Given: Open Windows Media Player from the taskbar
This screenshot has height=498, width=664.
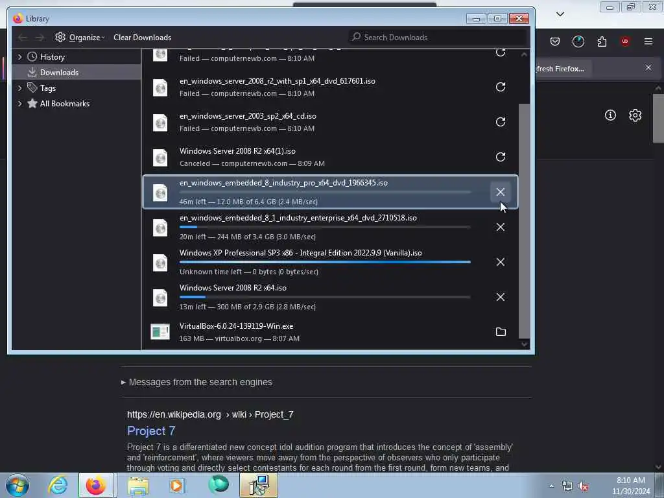Looking at the screenshot, I should [177, 485].
